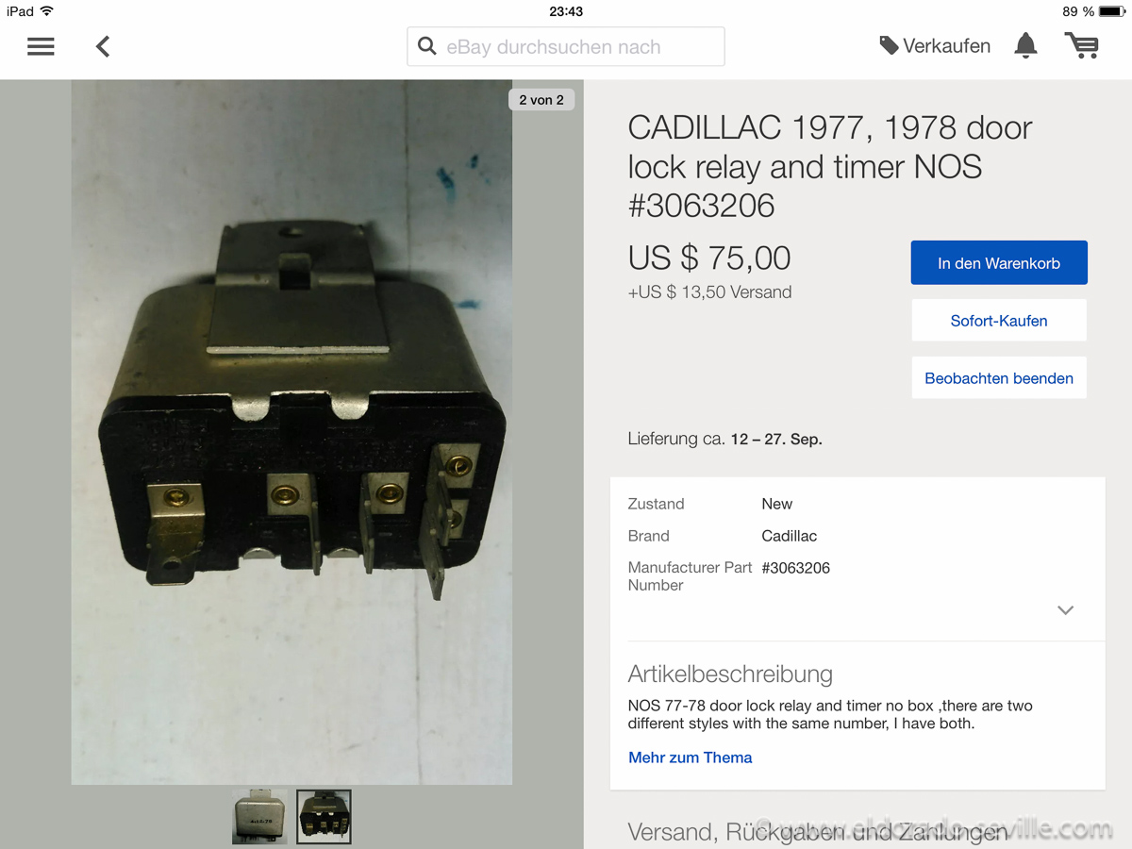Open Versand, Rückgaben und Zahlungen section
Screen dimensions: 1132x849
click(817, 833)
